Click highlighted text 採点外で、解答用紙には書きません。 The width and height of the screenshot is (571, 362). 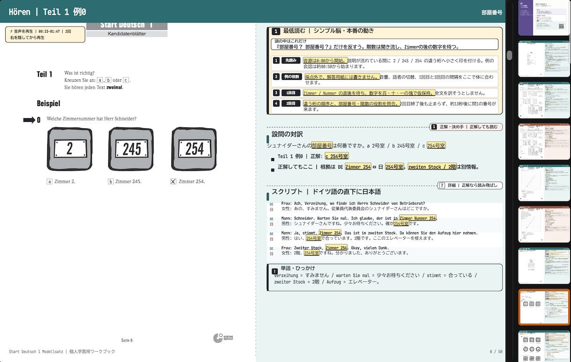point(343,77)
